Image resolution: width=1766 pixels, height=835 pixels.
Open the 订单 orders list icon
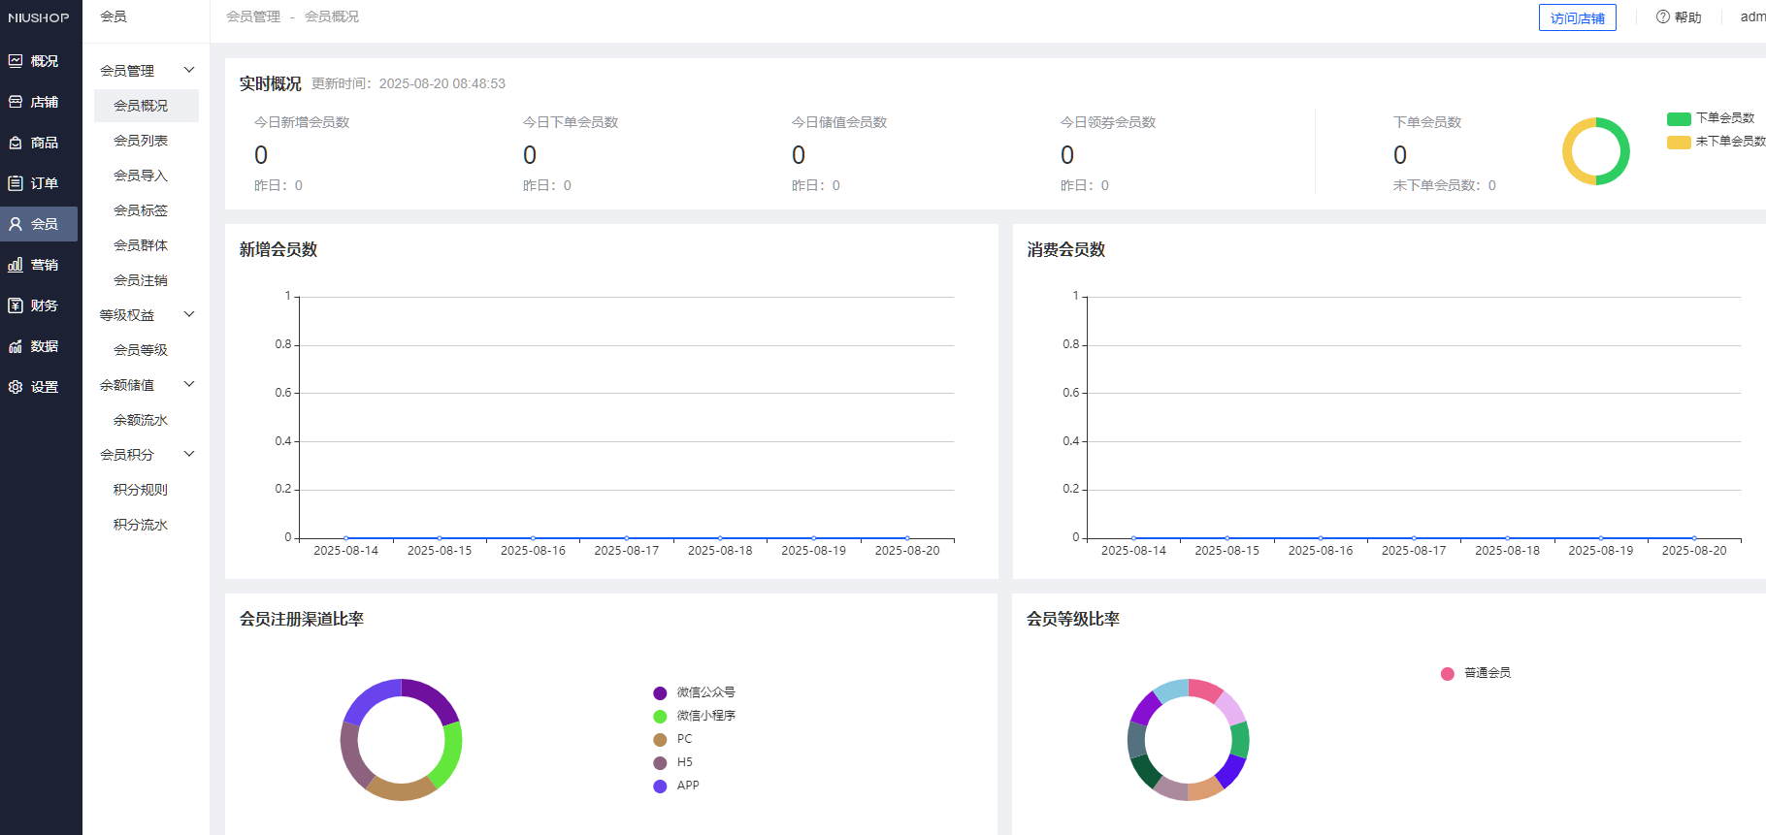tap(16, 183)
